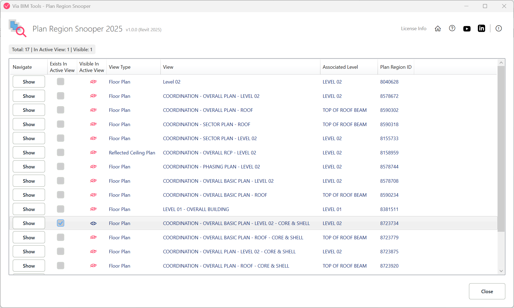Click hidden-eye icon for LEVEL 01 - OVERALL BUILDING
Screen dimensions: 514x308
[93, 209]
